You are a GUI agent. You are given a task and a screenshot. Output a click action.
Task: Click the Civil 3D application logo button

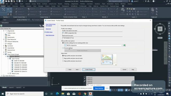(x=2, y=2)
